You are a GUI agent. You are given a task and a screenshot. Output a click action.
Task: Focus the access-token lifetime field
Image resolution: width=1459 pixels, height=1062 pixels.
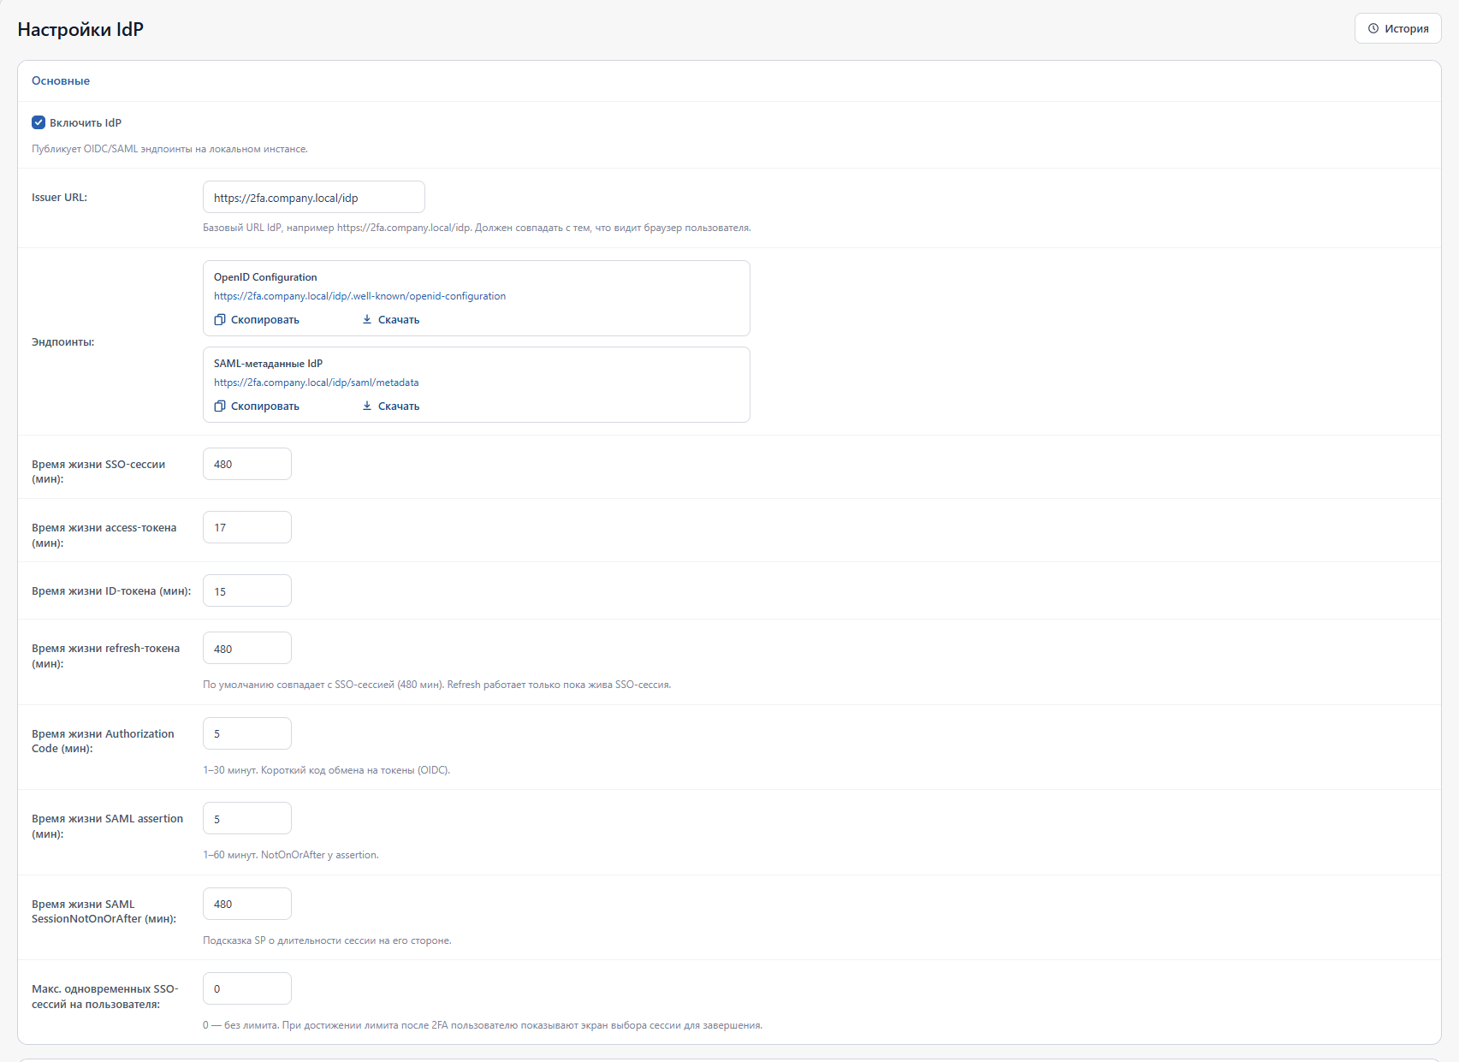[x=246, y=527]
